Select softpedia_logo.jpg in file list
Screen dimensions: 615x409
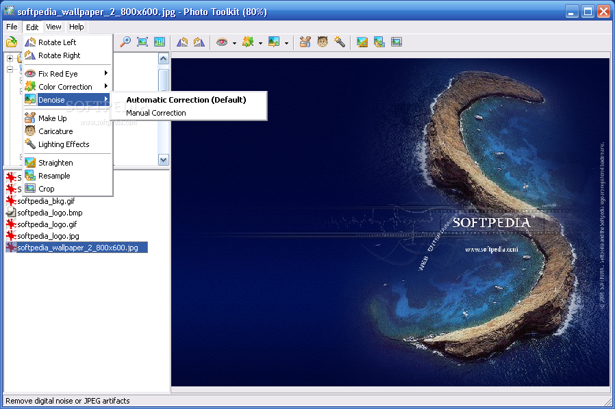pos(48,236)
